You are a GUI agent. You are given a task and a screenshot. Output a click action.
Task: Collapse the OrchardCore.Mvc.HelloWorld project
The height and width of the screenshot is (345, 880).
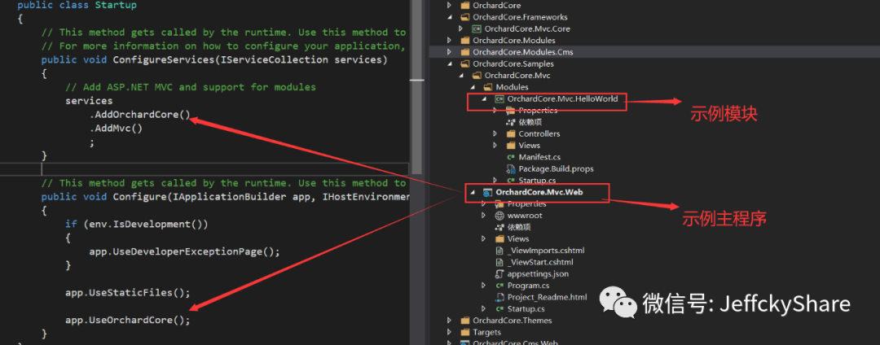484,99
